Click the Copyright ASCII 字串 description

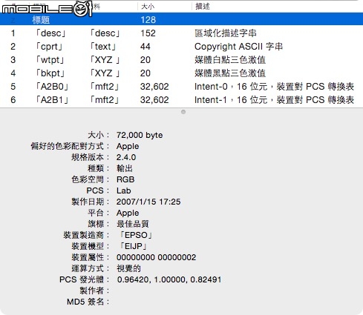click(238, 47)
